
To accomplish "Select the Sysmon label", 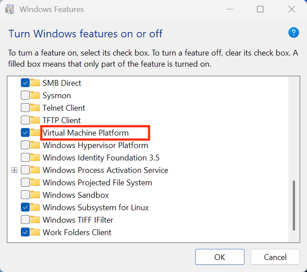I will (57, 96).
